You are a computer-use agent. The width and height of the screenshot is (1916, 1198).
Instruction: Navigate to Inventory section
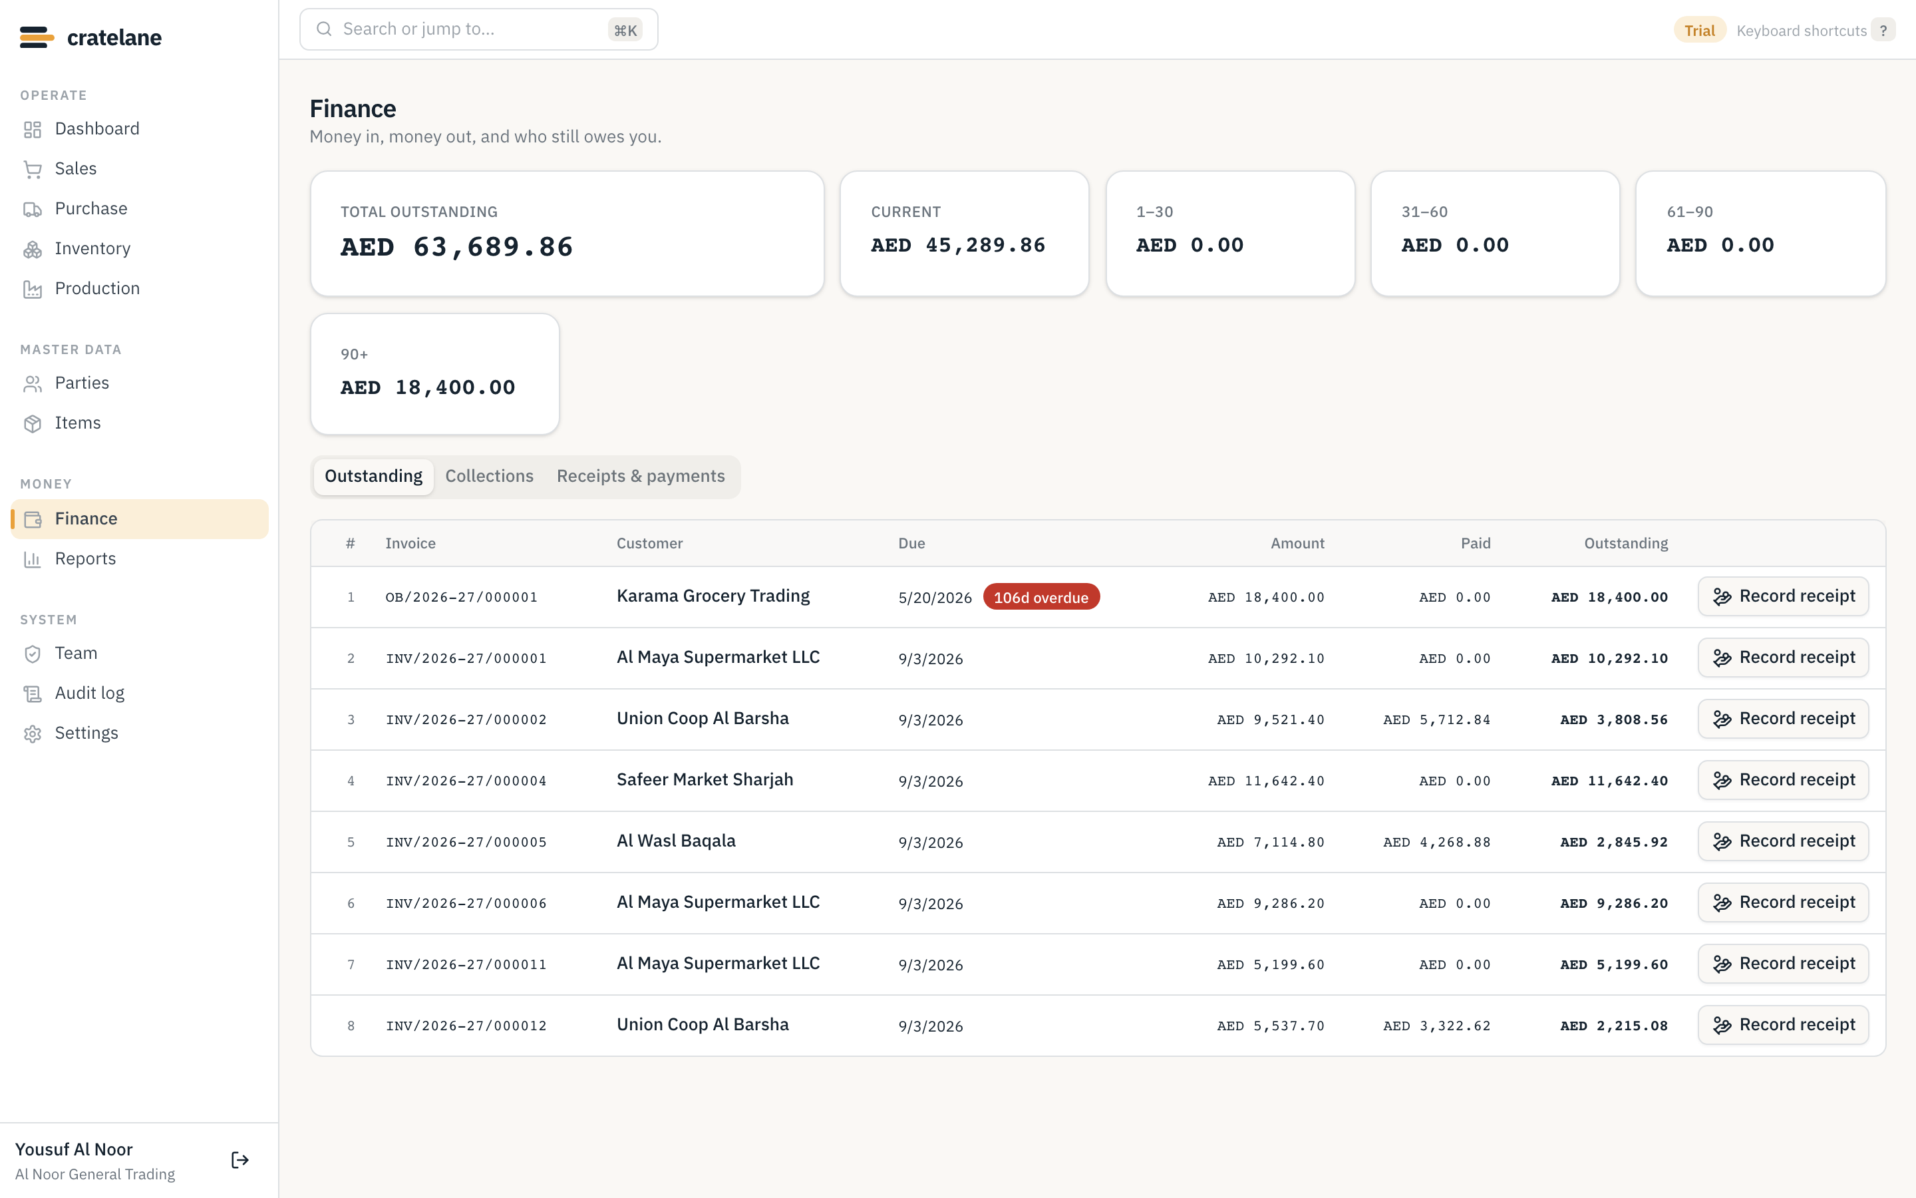point(140,249)
